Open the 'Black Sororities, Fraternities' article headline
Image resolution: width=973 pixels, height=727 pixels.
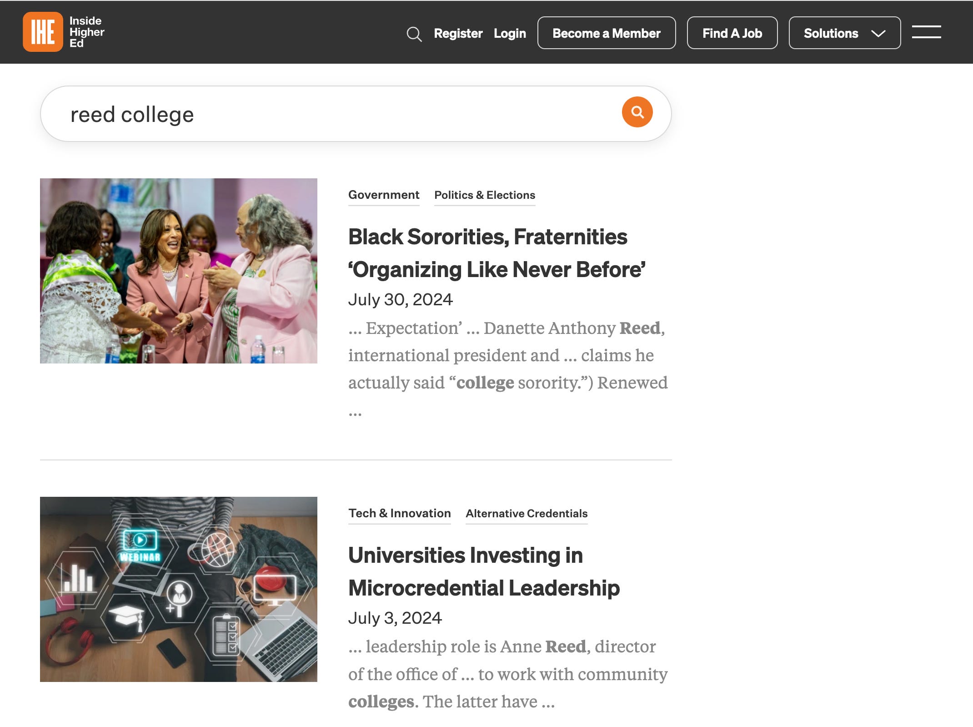point(497,253)
